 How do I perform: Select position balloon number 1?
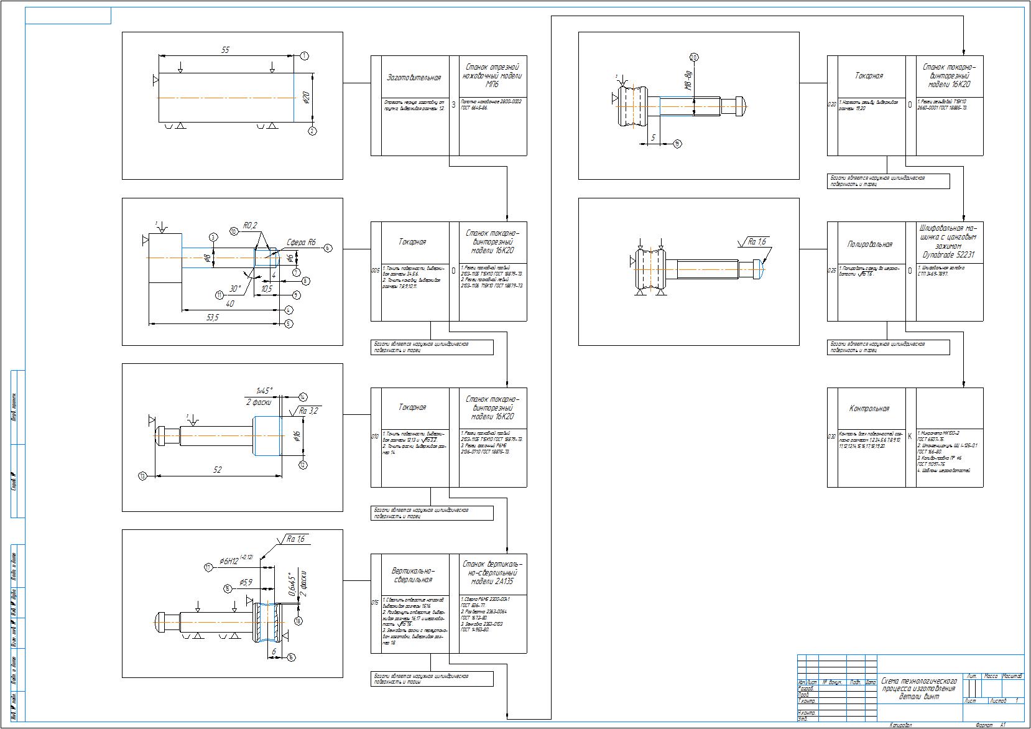304,56
